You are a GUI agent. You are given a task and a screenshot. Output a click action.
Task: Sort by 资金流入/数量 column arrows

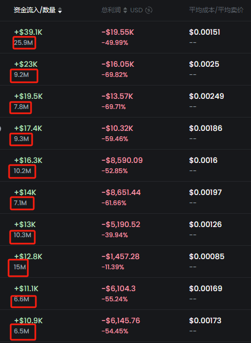click(x=60, y=10)
